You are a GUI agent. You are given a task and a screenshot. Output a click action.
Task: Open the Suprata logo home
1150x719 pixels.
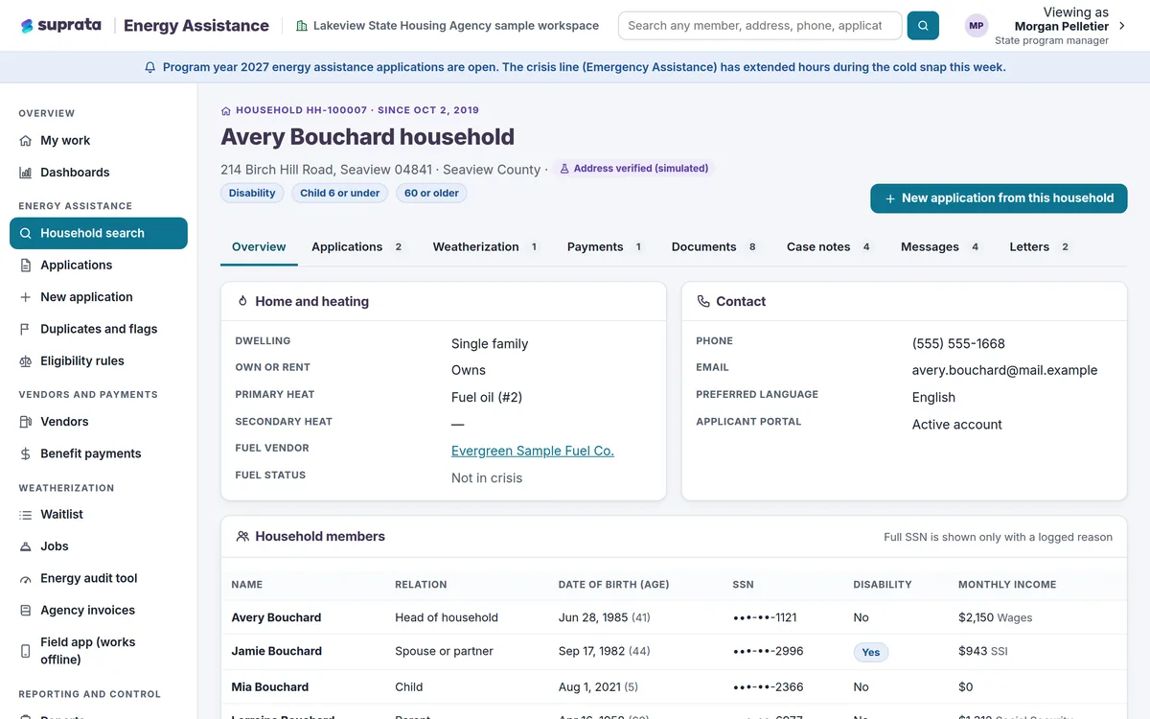pyautogui.click(x=60, y=26)
